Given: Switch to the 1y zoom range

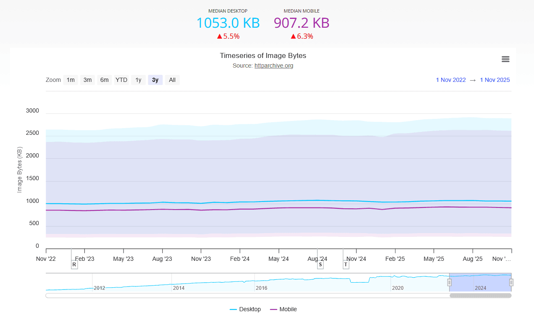Looking at the screenshot, I should pyautogui.click(x=138, y=80).
